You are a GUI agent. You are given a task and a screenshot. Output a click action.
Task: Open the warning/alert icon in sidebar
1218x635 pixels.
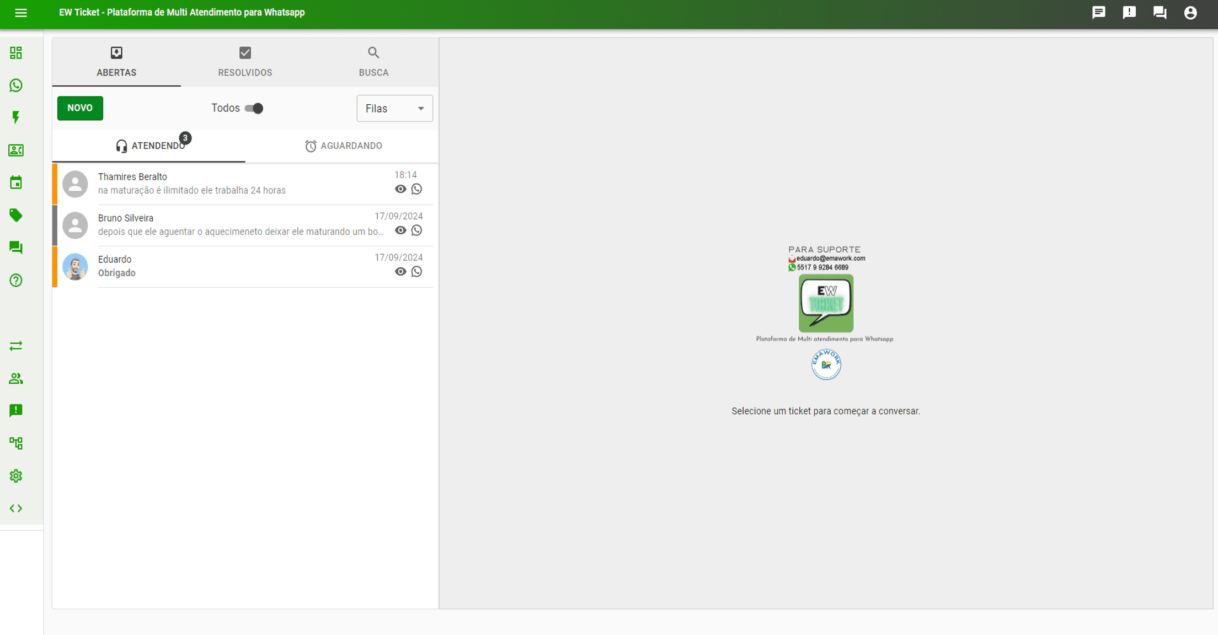16,411
